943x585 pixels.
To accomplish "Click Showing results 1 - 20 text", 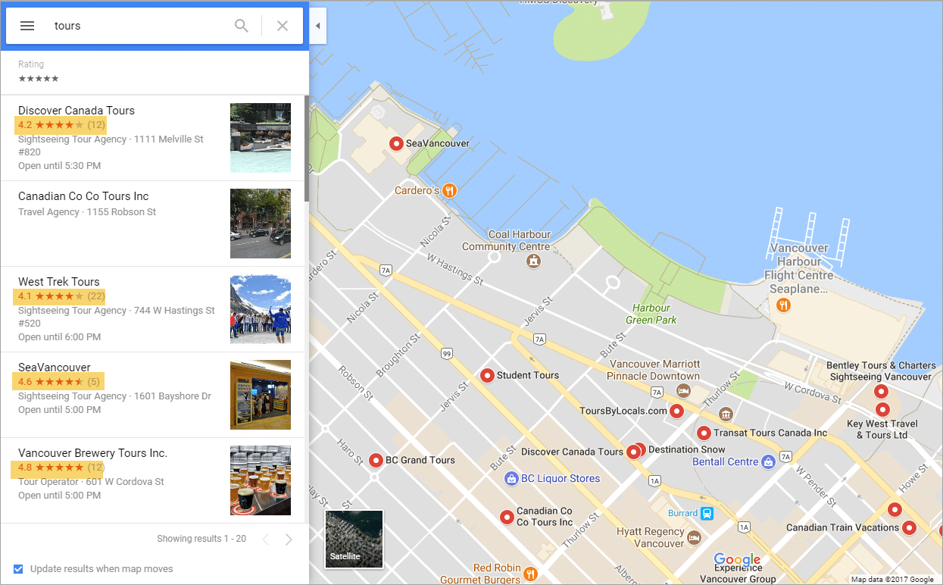I will click(201, 539).
